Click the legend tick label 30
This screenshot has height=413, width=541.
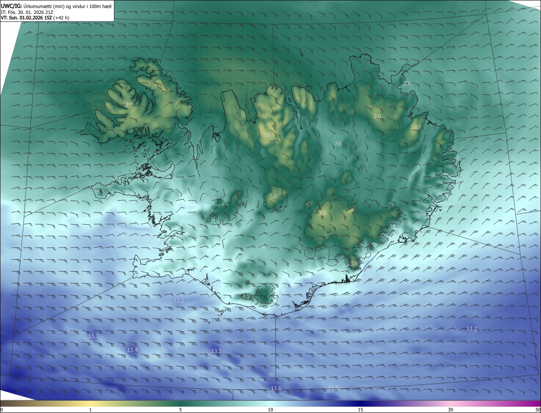[451, 410]
